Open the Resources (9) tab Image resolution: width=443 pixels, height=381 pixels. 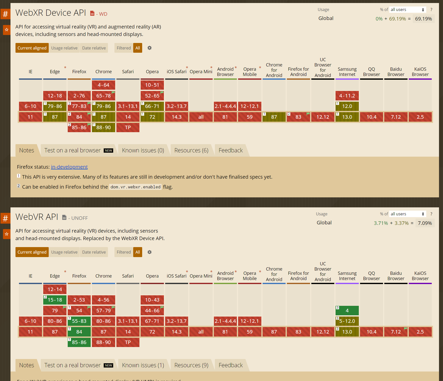tap(191, 365)
